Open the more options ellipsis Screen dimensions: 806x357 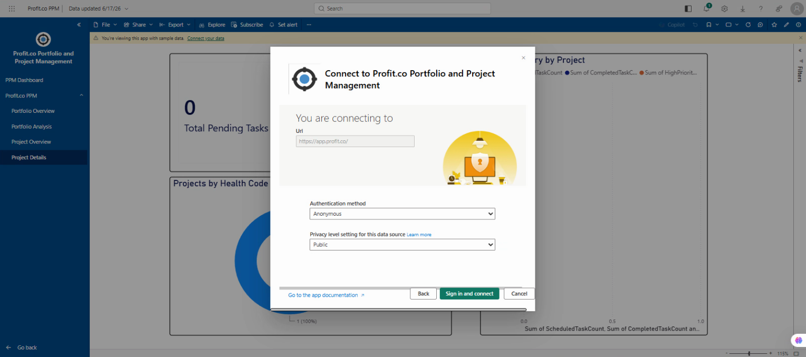(309, 25)
